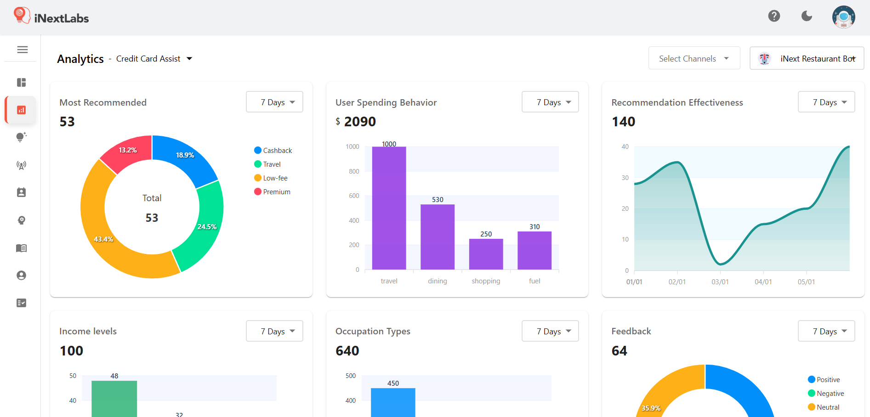
Task: Open the contacts sidebar icon
Action: click(21, 192)
